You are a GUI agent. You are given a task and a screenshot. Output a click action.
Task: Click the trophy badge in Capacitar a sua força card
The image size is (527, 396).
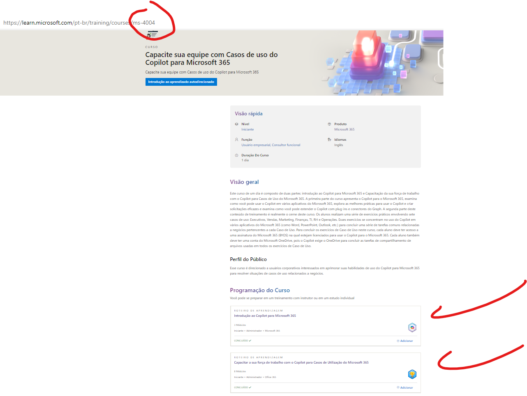coord(412,374)
